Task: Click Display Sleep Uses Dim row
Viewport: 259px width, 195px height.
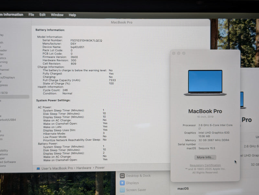Action: click(x=75, y=130)
